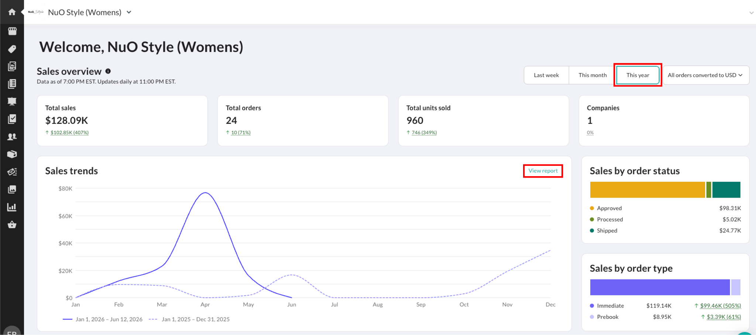The image size is (756, 335).
Task: Open the people contacts icon in sidebar
Action: pos(12,137)
